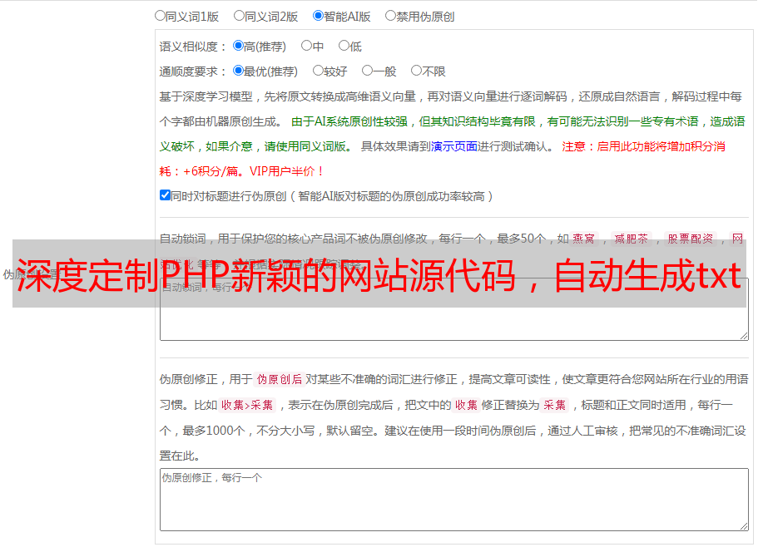Set 语义相似度 to 中

coord(306,46)
